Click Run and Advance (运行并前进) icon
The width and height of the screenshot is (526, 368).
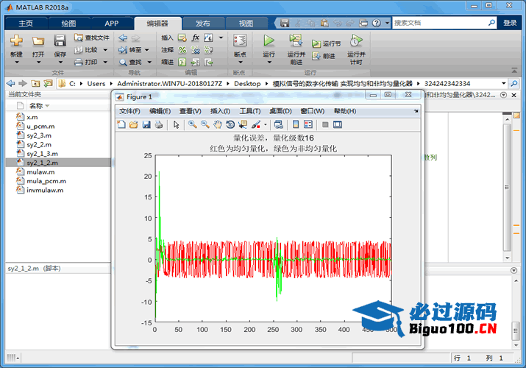296,40
